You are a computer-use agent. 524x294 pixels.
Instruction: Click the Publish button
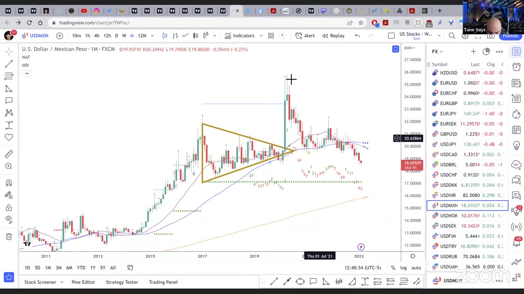pyautogui.click(x=510, y=36)
